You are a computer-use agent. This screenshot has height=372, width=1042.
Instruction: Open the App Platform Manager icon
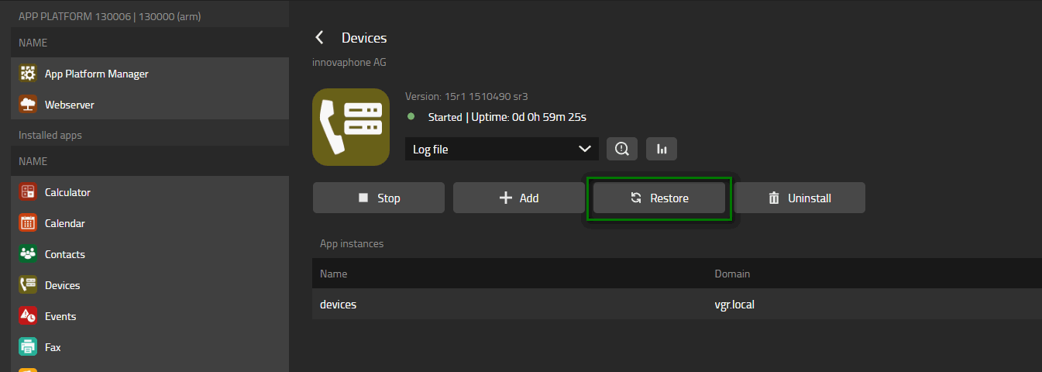pos(28,74)
